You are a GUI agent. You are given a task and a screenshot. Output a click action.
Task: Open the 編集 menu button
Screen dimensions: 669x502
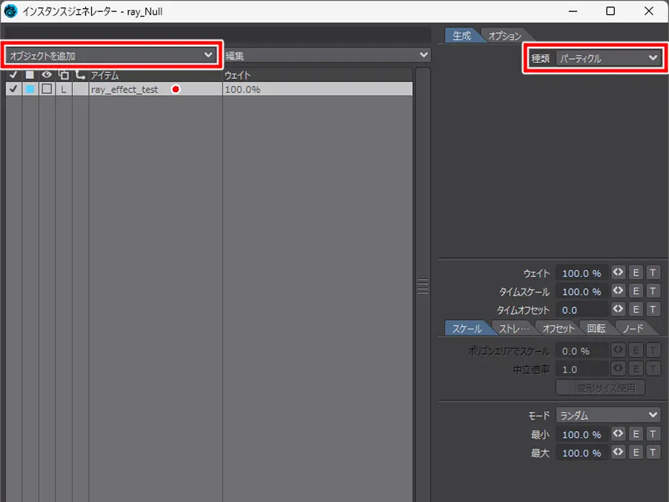click(326, 56)
